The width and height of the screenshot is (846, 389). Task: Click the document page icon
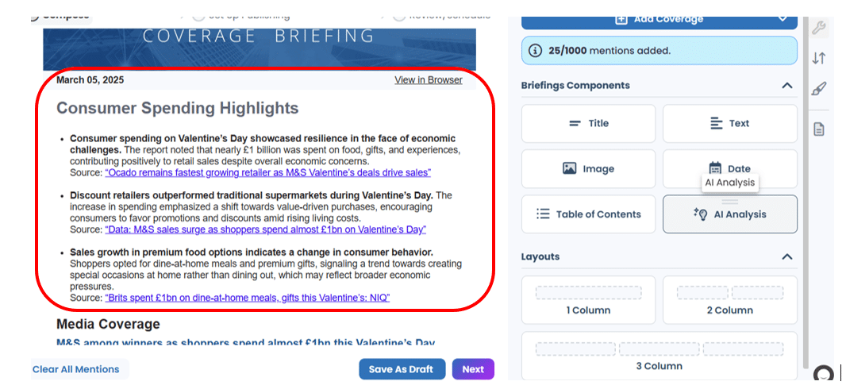[819, 129]
